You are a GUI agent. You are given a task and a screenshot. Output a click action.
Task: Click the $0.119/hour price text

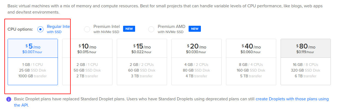coord(305,52)
